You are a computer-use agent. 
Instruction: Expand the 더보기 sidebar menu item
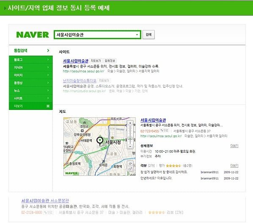30,106
